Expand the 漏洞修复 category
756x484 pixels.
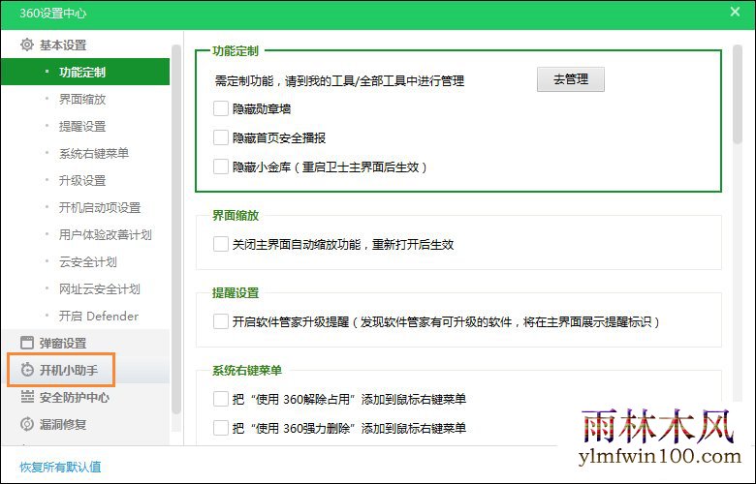click(63, 424)
